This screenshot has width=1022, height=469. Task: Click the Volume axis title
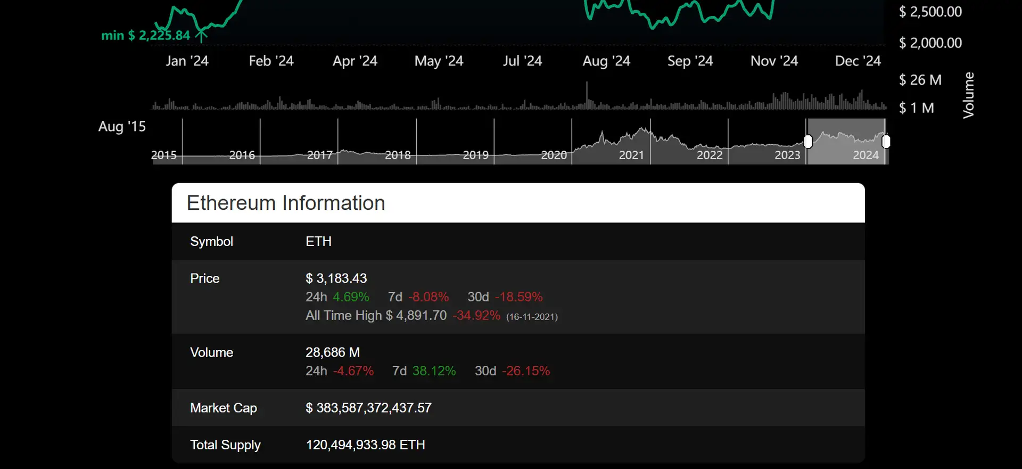point(969,95)
